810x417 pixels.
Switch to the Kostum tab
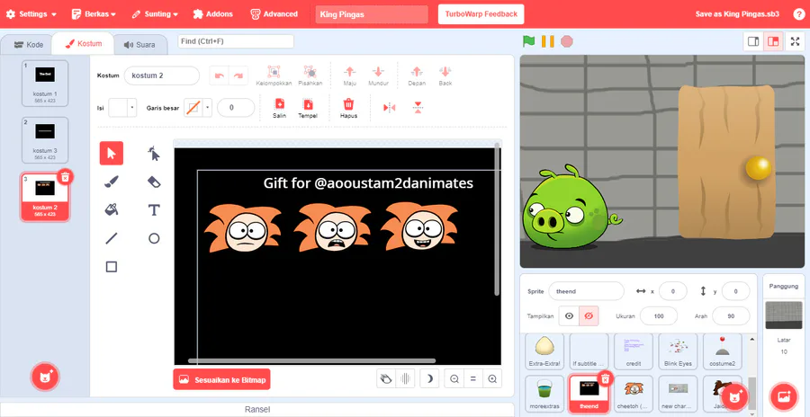tap(83, 44)
